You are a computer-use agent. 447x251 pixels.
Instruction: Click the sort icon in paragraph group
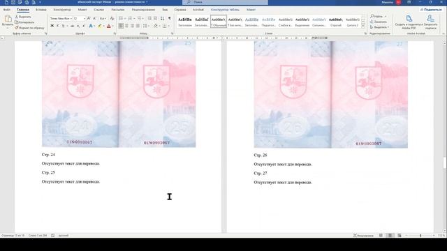163,19
